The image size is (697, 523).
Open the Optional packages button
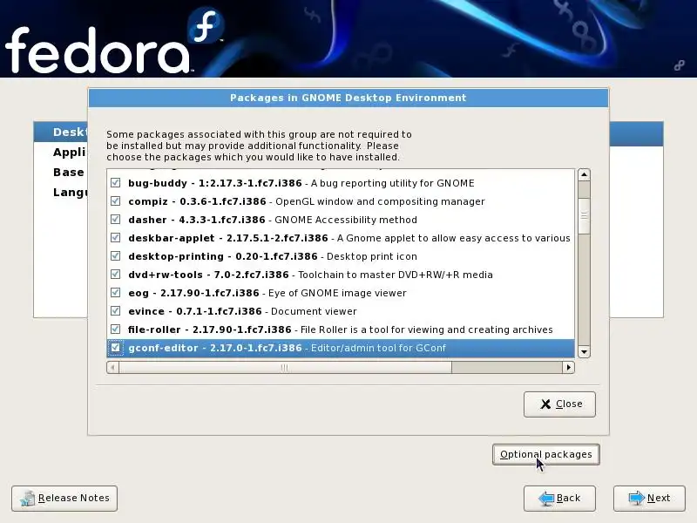pyautogui.click(x=546, y=454)
